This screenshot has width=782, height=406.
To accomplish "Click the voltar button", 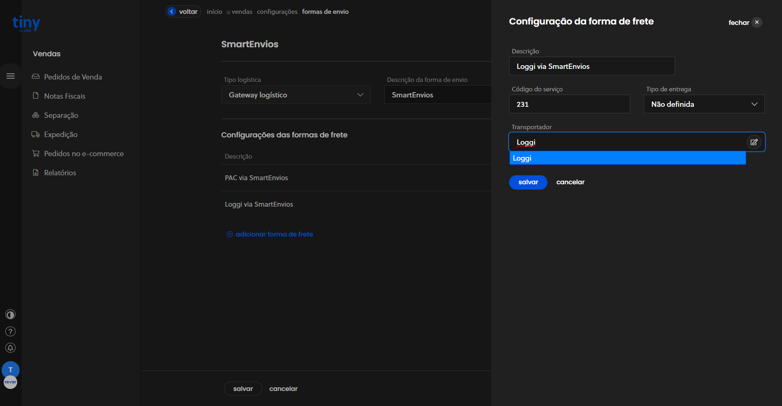I will click(184, 11).
